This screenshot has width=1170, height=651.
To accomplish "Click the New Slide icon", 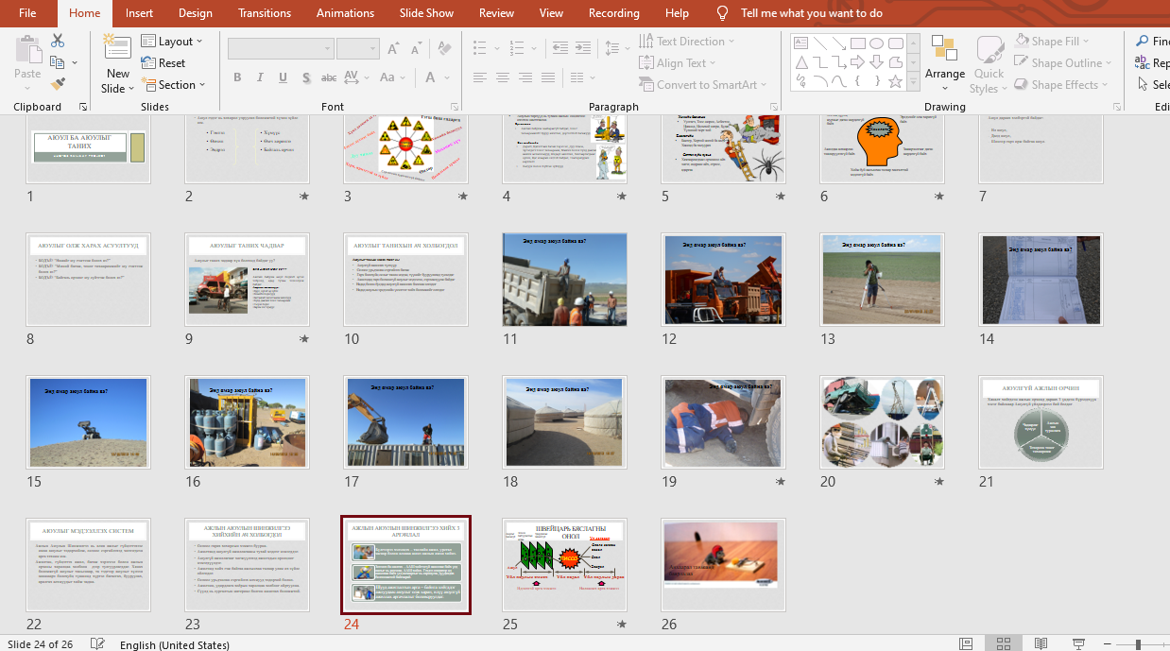I will click(117, 55).
